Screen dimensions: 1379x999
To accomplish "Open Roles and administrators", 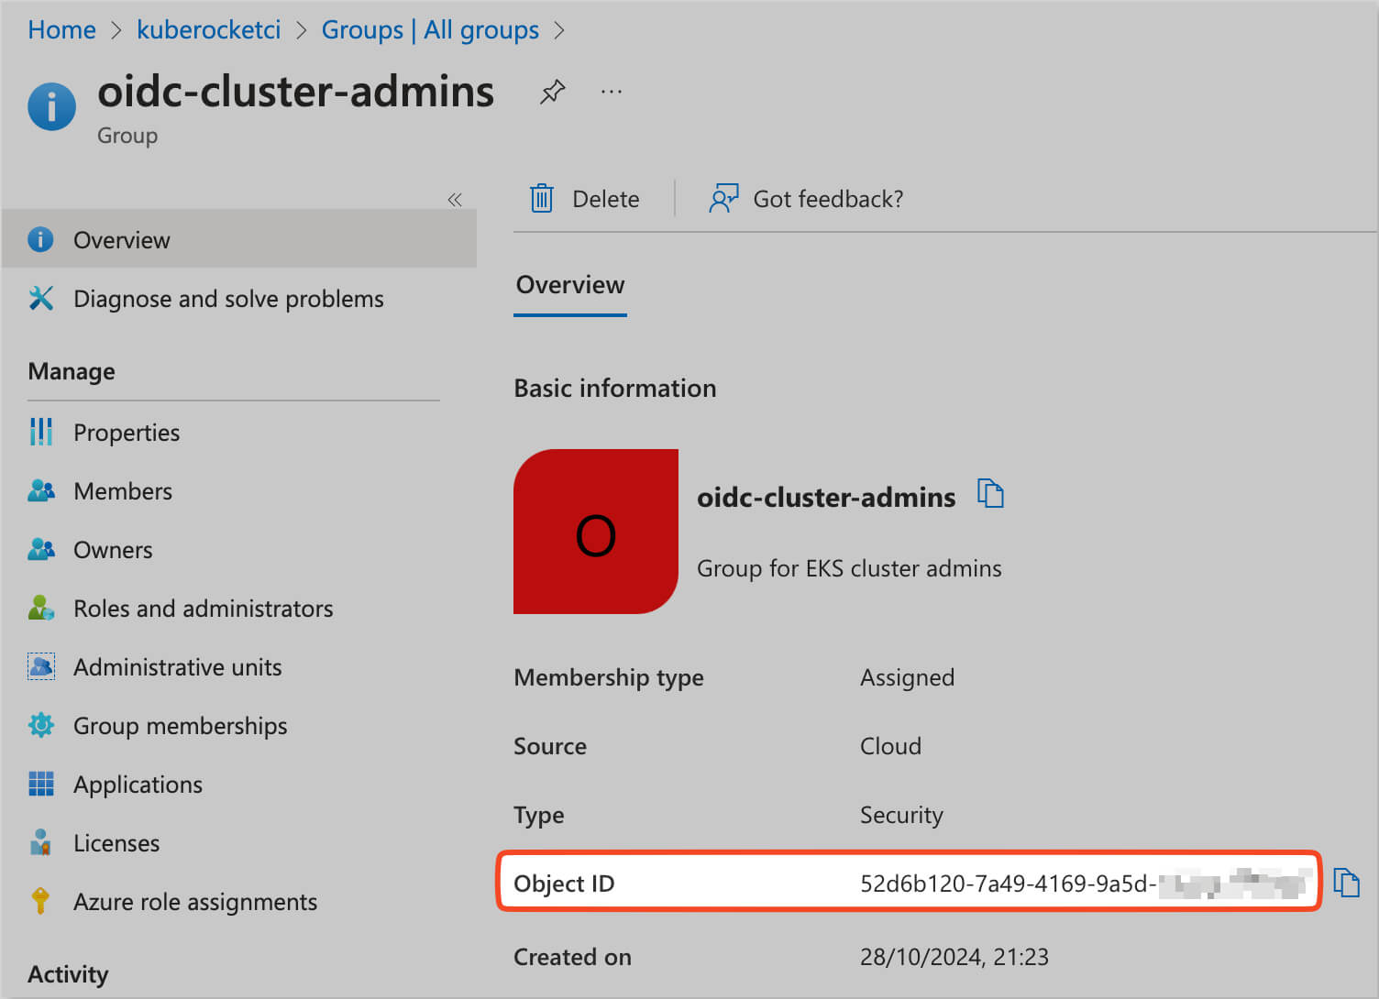I will click(x=203, y=609).
